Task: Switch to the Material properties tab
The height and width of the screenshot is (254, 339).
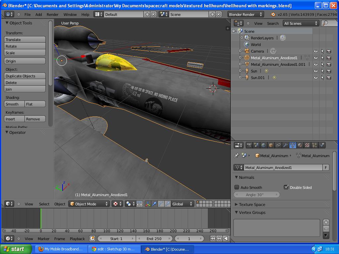Action: pos(300,145)
